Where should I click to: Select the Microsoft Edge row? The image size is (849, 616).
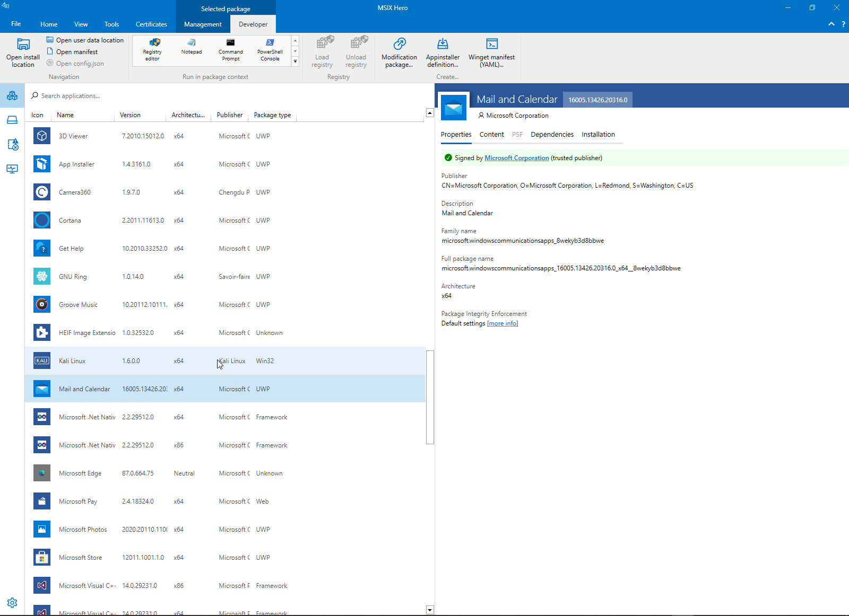pos(225,473)
